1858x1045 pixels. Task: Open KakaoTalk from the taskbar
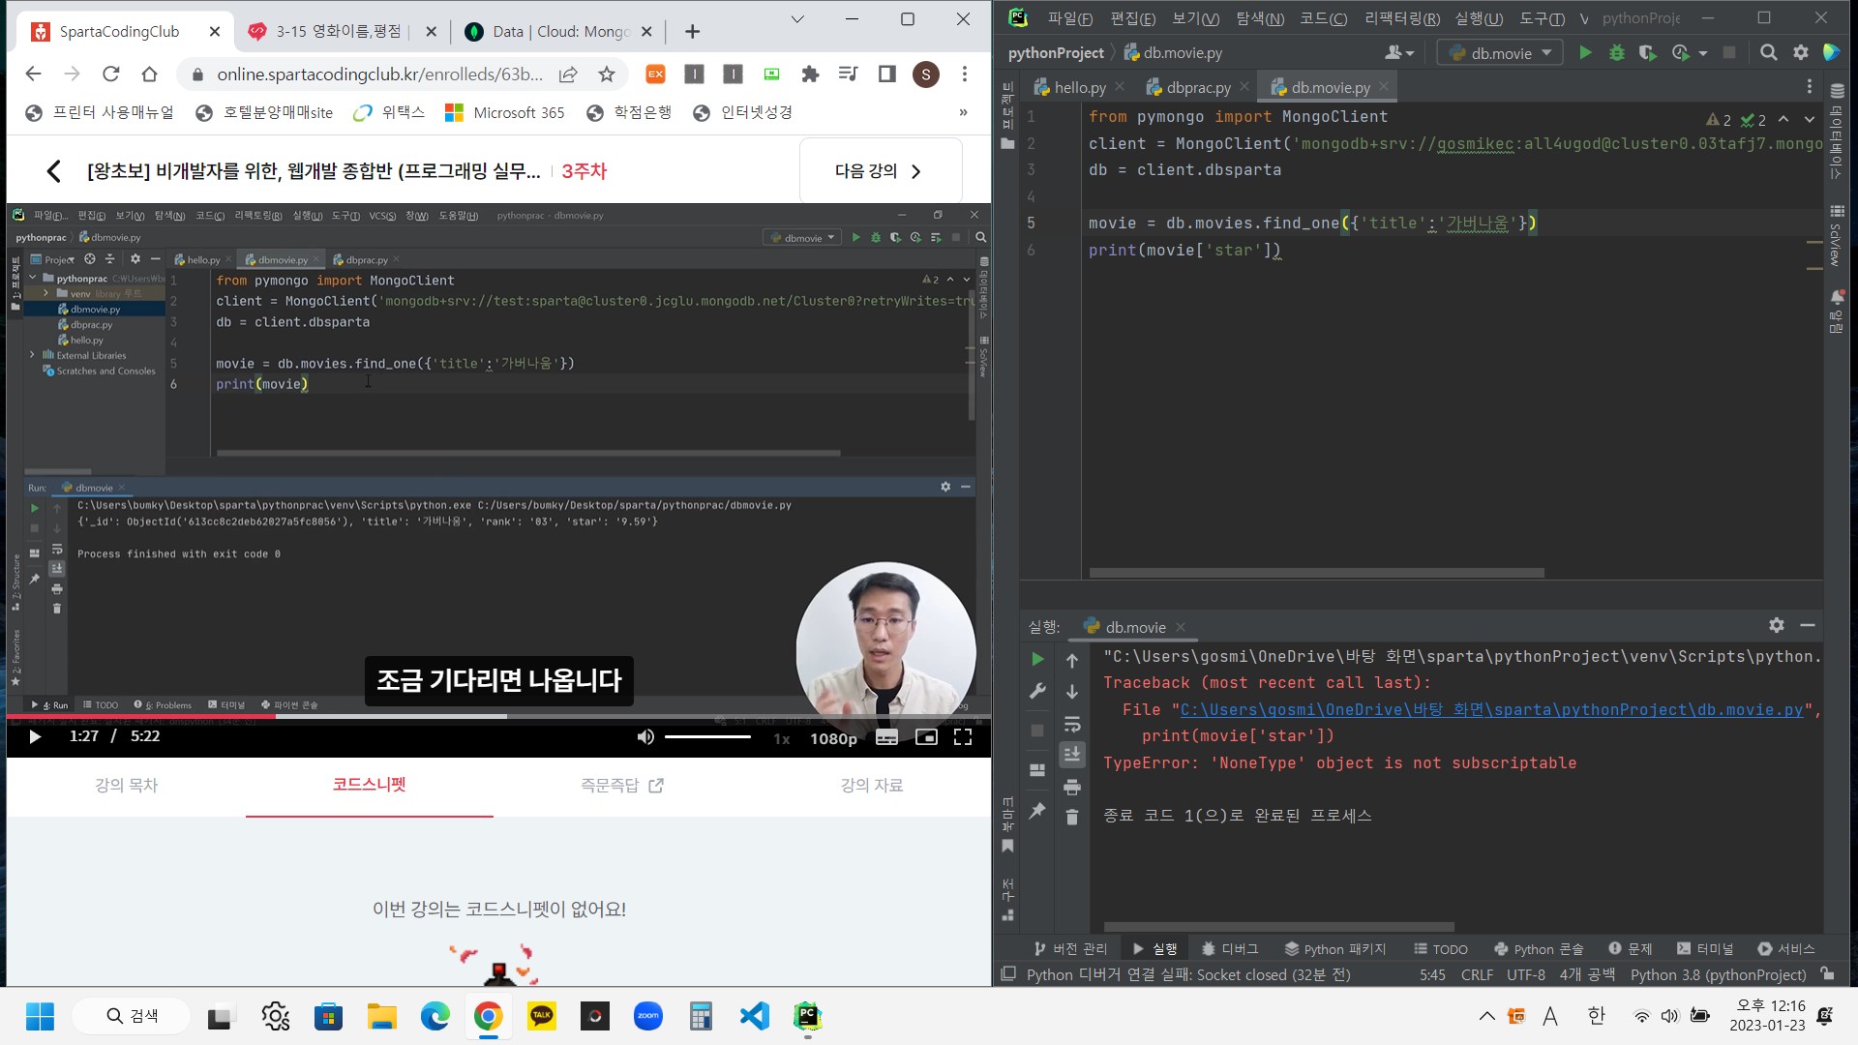(x=542, y=1016)
